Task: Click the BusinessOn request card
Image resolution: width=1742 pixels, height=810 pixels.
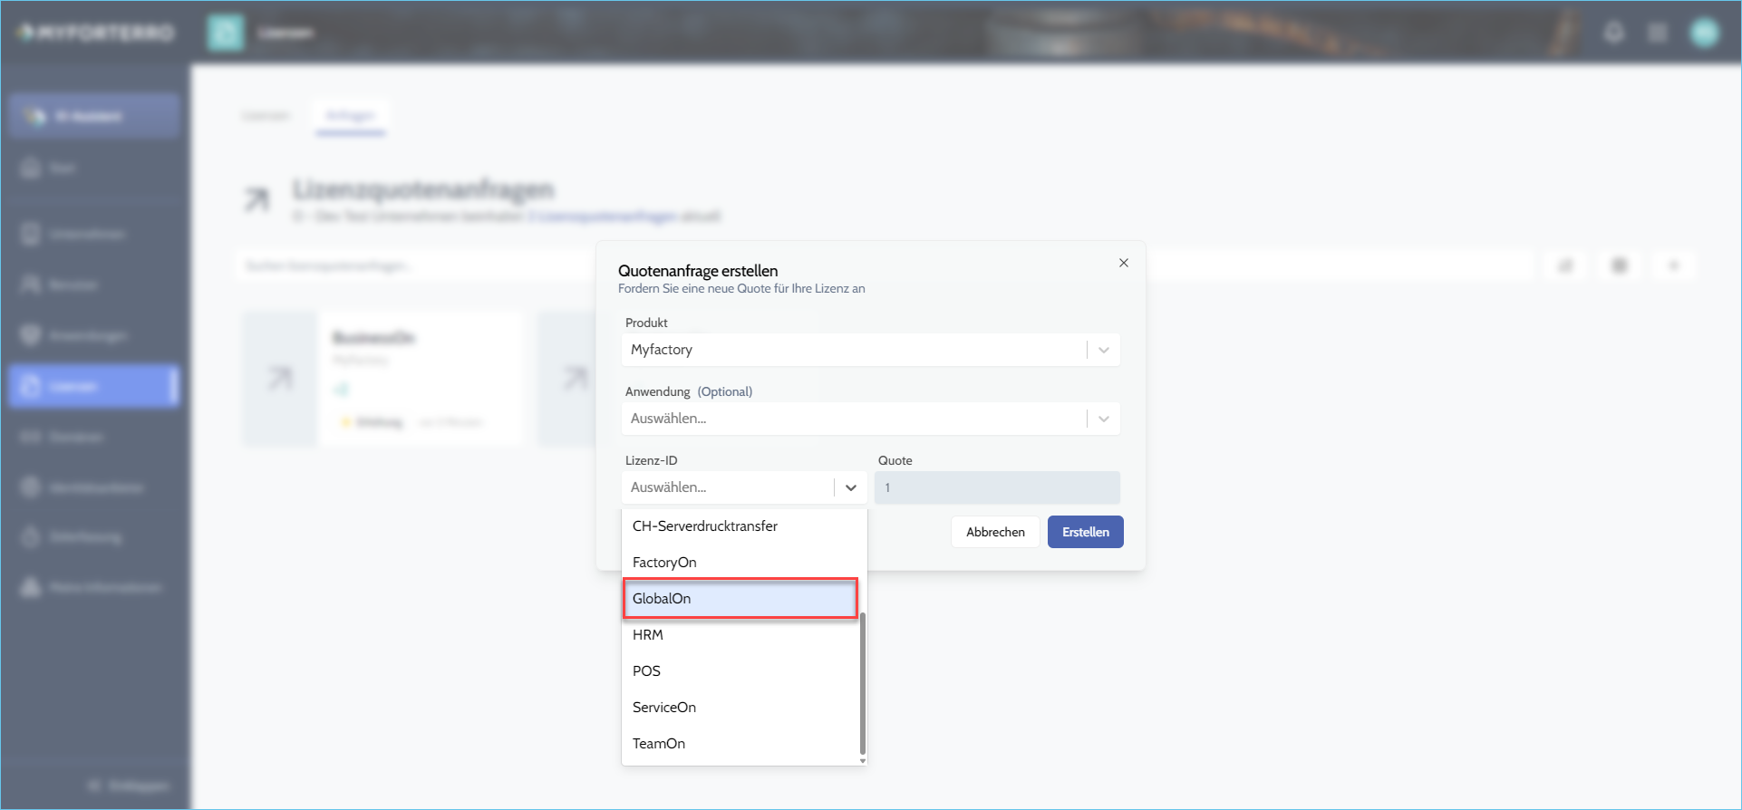Action: coord(382,378)
